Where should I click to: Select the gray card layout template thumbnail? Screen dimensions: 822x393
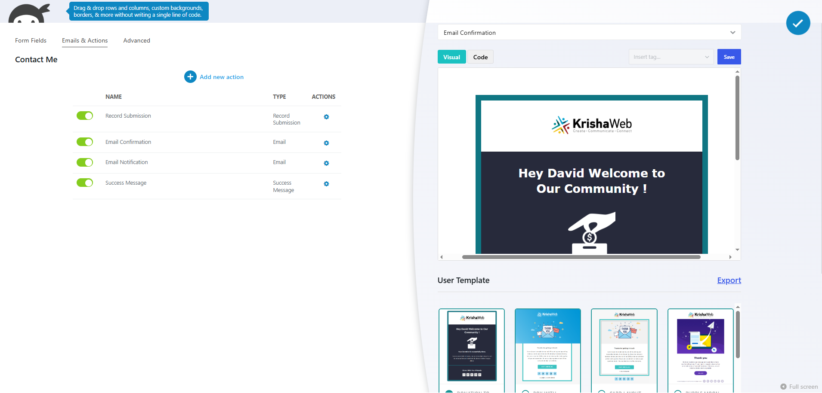pos(624,346)
